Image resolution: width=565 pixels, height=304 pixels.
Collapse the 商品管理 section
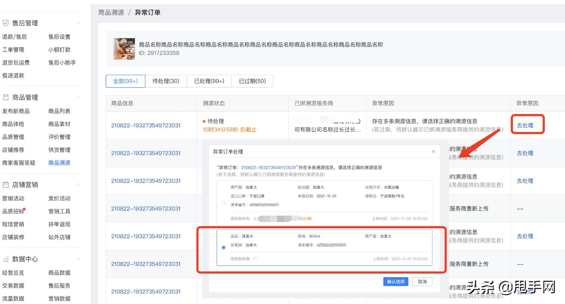click(79, 97)
